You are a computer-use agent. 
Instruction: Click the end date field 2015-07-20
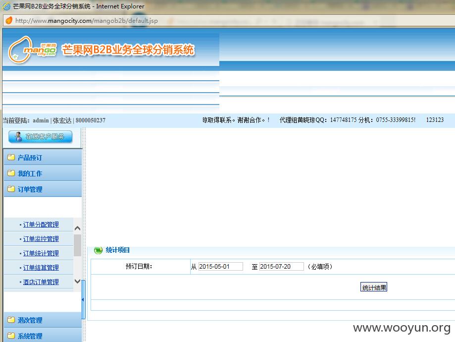click(282, 267)
